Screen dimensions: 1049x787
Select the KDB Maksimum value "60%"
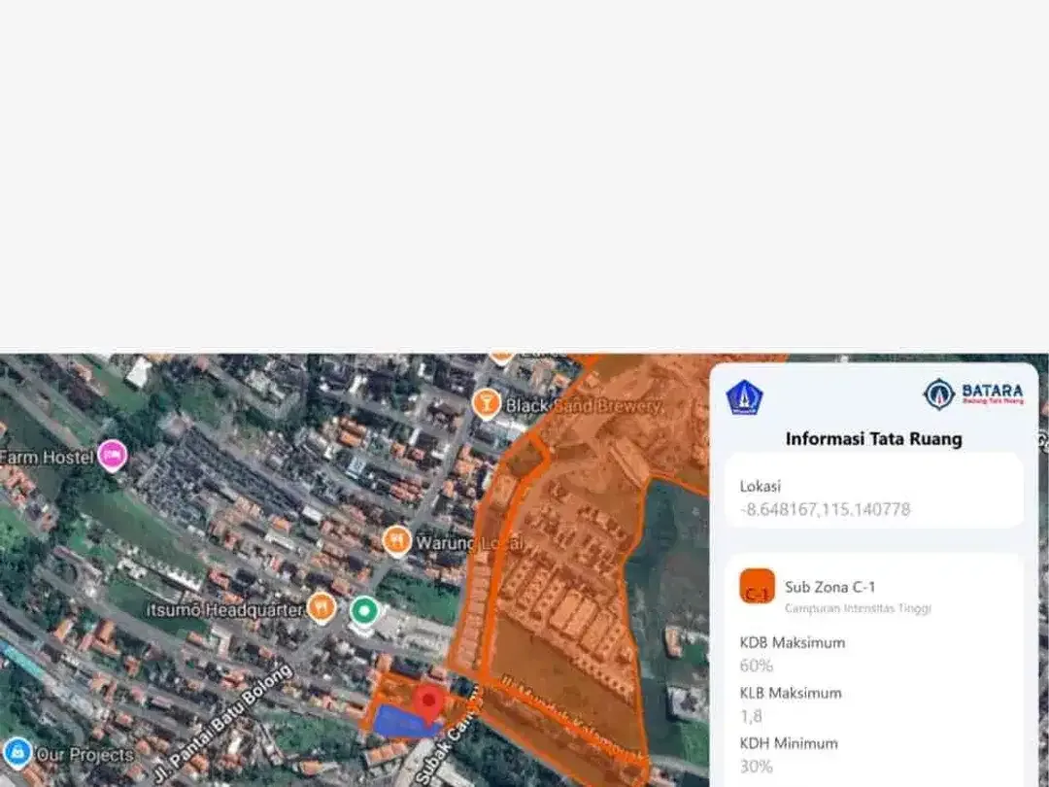point(757,666)
